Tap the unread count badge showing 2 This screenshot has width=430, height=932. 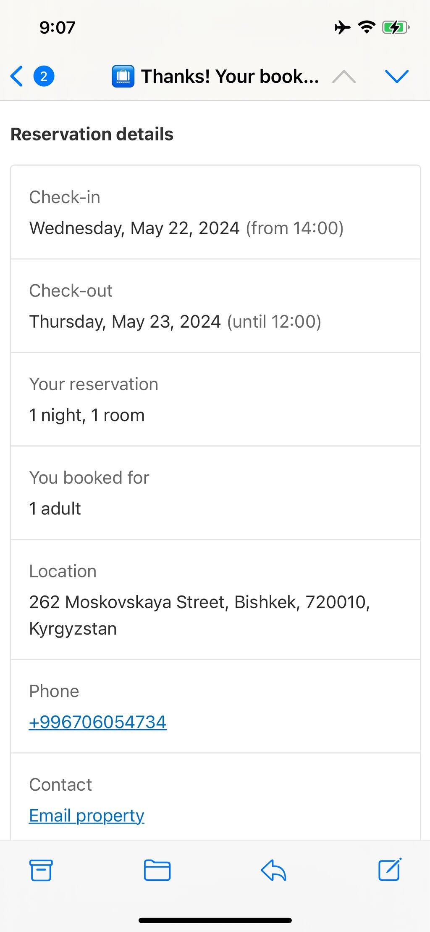point(44,76)
